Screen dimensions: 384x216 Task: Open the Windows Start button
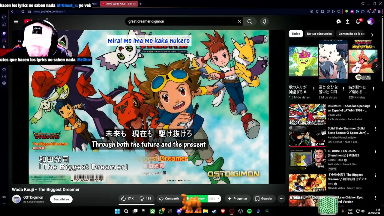pyautogui.click(x=117, y=211)
